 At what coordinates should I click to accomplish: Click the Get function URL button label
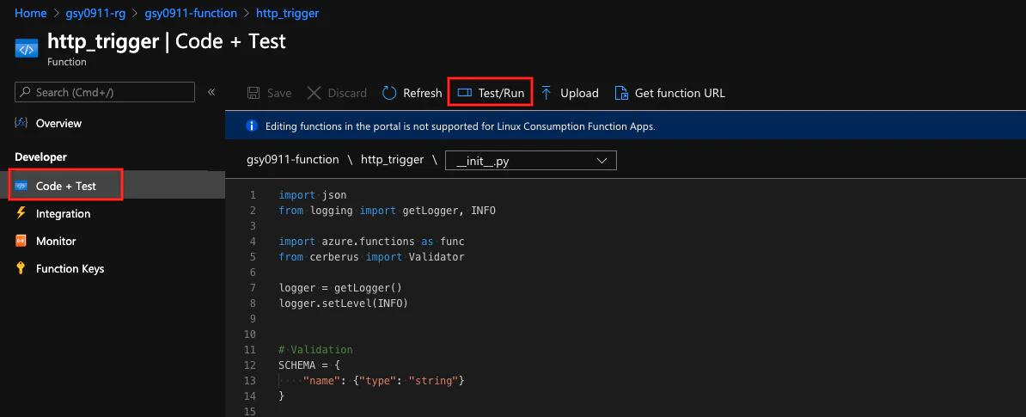click(680, 93)
